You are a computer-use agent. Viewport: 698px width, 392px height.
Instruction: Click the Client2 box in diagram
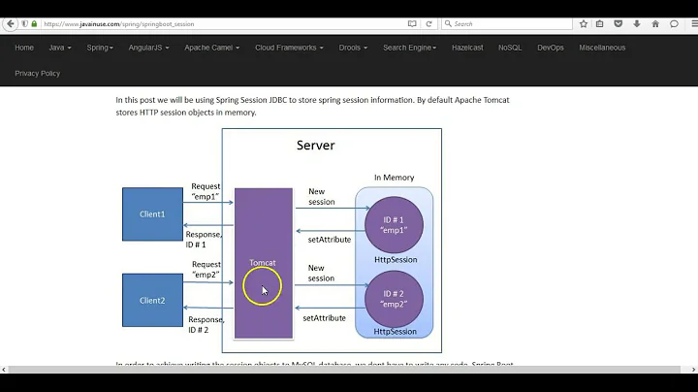tap(153, 300)
